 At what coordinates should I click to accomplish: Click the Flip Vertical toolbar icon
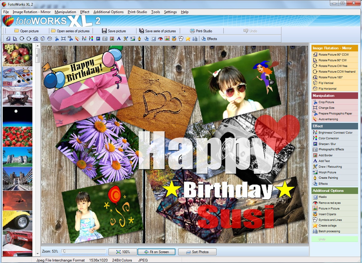[x=43, y=39]
